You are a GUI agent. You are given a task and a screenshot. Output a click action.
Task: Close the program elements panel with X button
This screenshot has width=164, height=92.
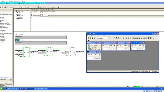[12, 9]
